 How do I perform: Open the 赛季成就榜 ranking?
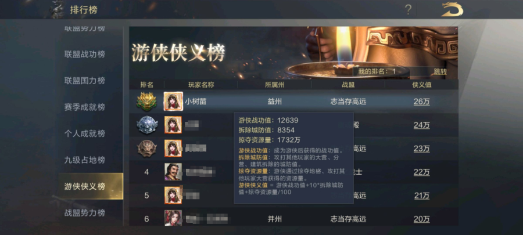click(85, 107)
